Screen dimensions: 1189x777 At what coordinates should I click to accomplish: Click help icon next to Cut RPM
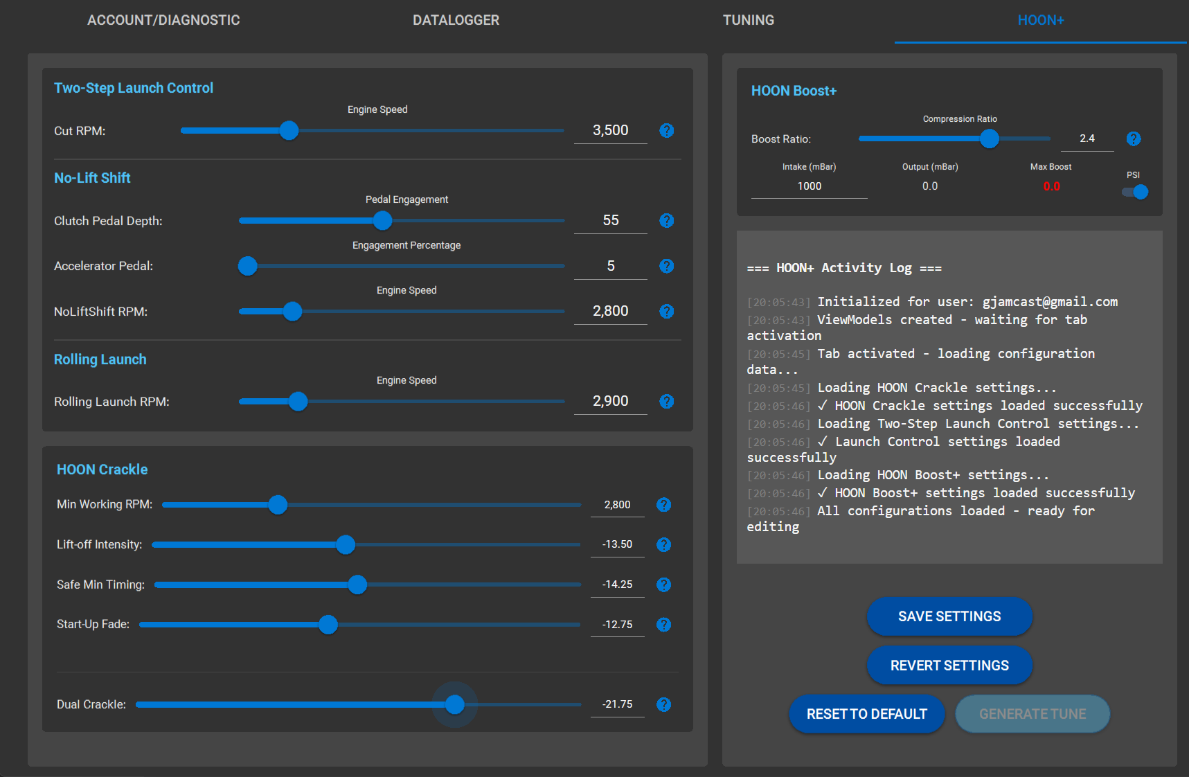666,131
